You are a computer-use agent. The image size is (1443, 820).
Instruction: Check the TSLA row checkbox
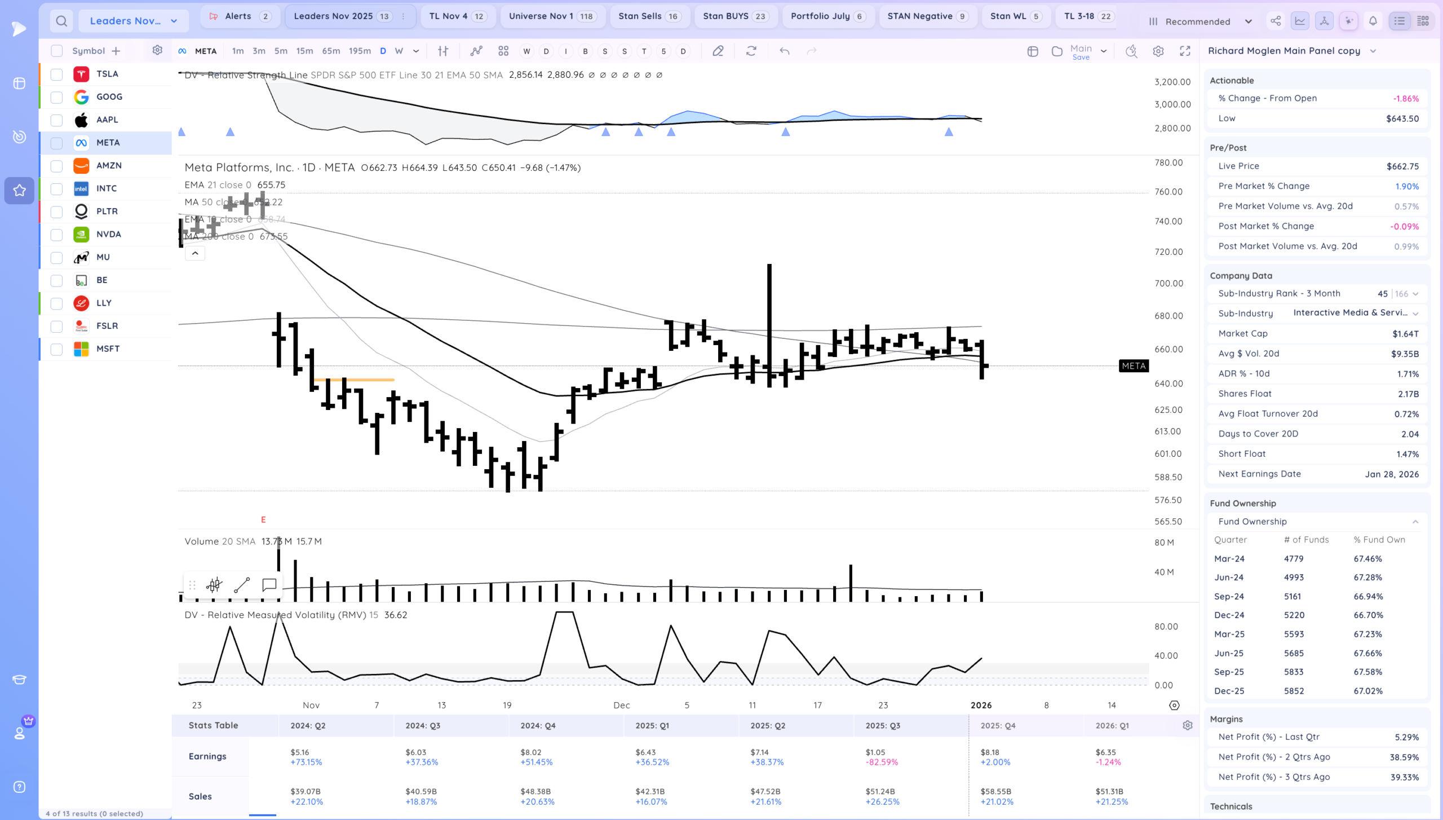click(x=56, y=74)
